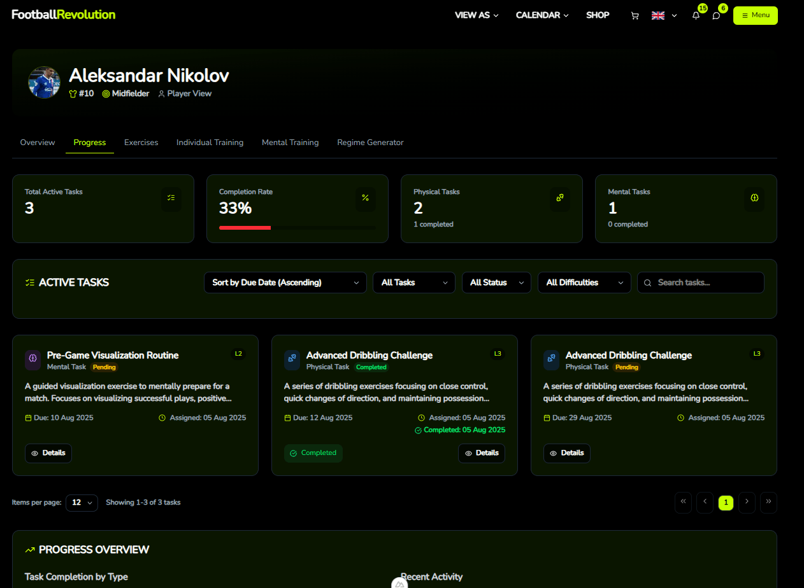
Task: Click Aleksandar Nikolov's profile photo
Action: coord(44,83)
